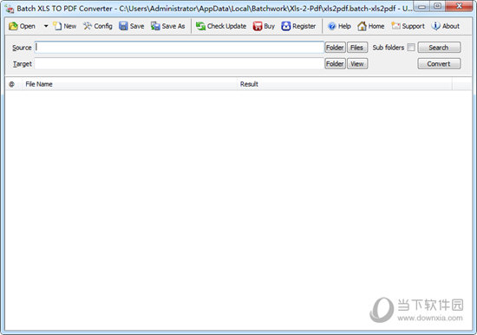The width and height of the screenshot is (477, 335).
Task: Open Help from the toolbar
Action: tap(339, 26)
